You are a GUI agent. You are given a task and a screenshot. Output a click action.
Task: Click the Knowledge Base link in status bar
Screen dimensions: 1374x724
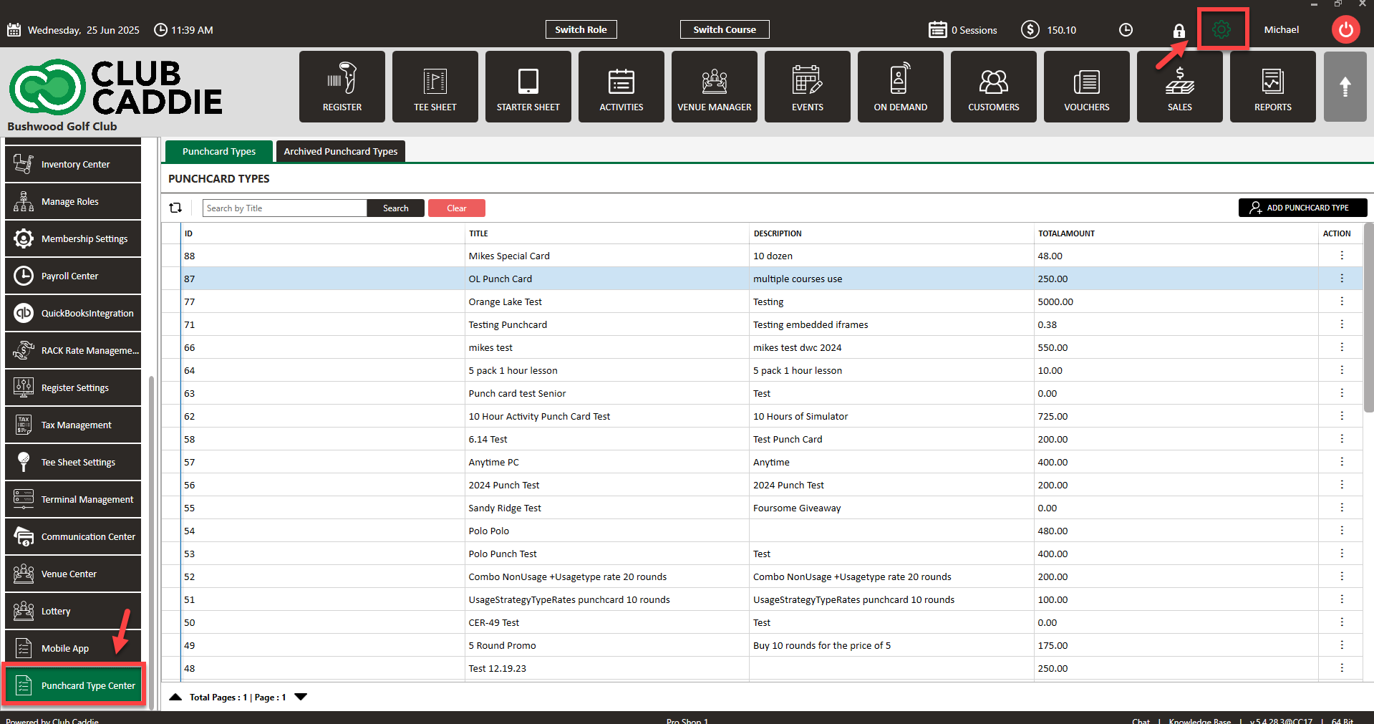pos(1199,720)
